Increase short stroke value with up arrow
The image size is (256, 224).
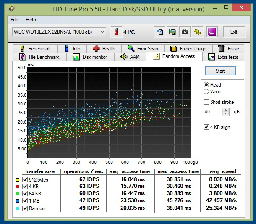point(226,110)
